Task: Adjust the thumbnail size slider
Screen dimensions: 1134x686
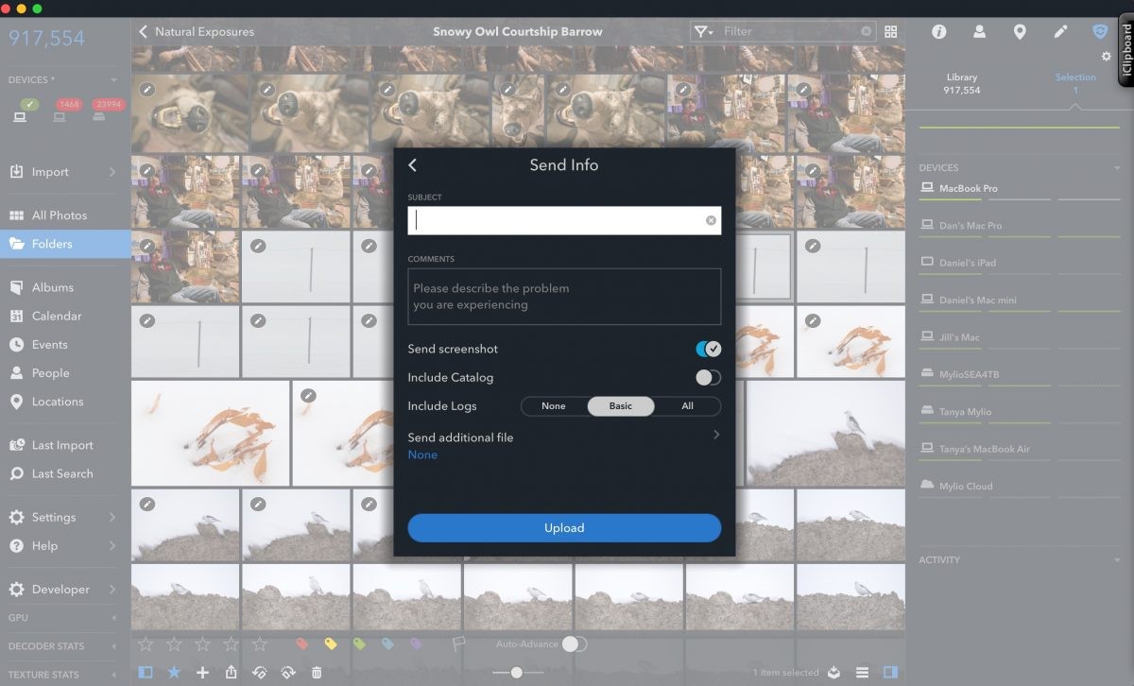Action: [516, 672]
